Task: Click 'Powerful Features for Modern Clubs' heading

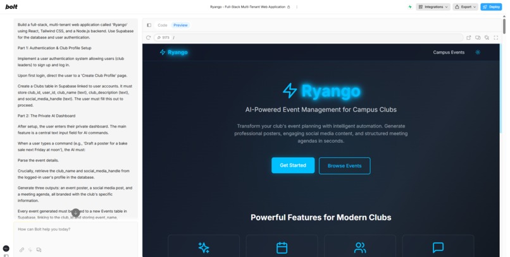Action: (x=321, y=217)
